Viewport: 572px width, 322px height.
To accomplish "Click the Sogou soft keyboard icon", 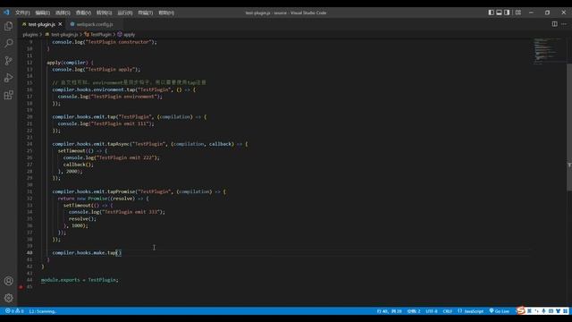I will (x=551, y=311).
